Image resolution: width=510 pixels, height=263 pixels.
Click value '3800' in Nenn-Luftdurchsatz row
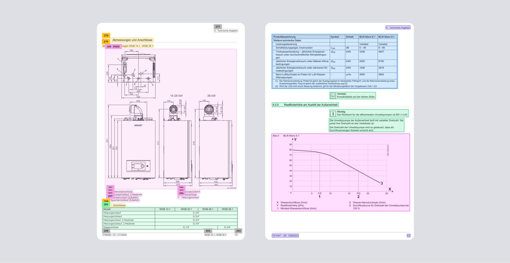point(381,74)
